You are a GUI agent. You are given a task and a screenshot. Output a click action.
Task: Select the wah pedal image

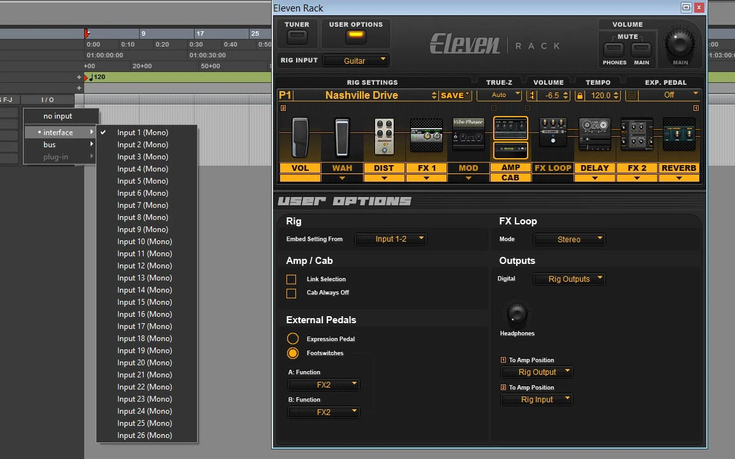[342, 137]
